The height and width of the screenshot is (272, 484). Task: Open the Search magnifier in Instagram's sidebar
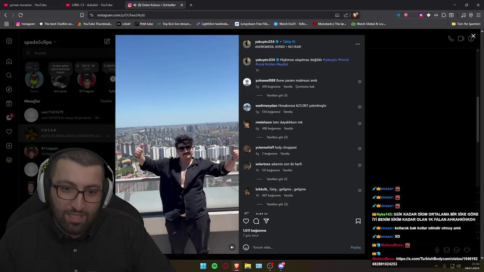pos(9,75)
